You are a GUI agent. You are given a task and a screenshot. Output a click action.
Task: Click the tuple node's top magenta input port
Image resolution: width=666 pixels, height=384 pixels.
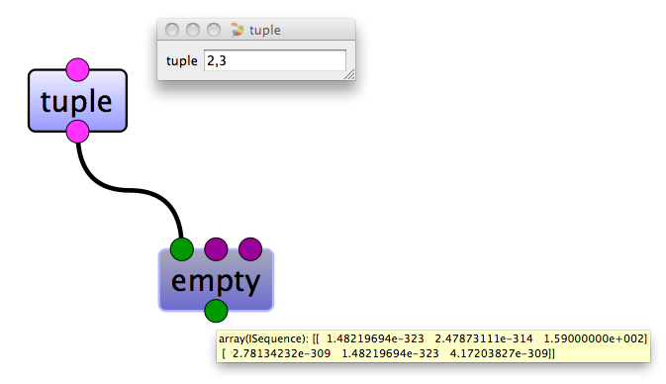pos(78,70)
